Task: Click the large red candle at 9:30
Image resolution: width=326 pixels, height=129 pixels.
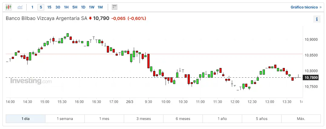Action: pos(148,61)
